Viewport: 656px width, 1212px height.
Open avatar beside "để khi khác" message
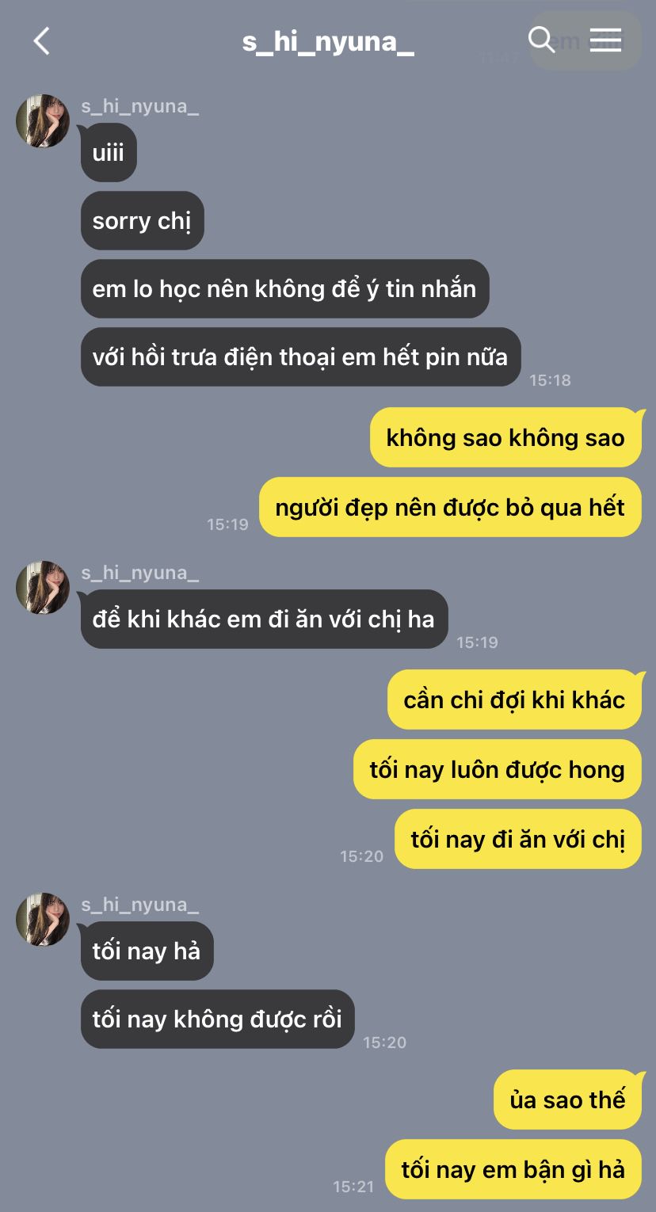coord(43,588)
